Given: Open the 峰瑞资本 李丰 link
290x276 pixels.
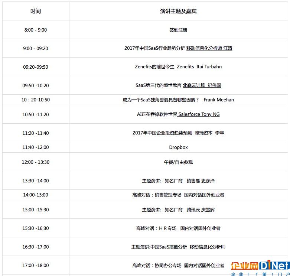Looking at the screenshot, I should coord(209,133).
